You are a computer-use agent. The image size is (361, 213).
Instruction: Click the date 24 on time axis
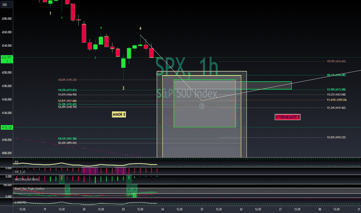coord(163,209)
